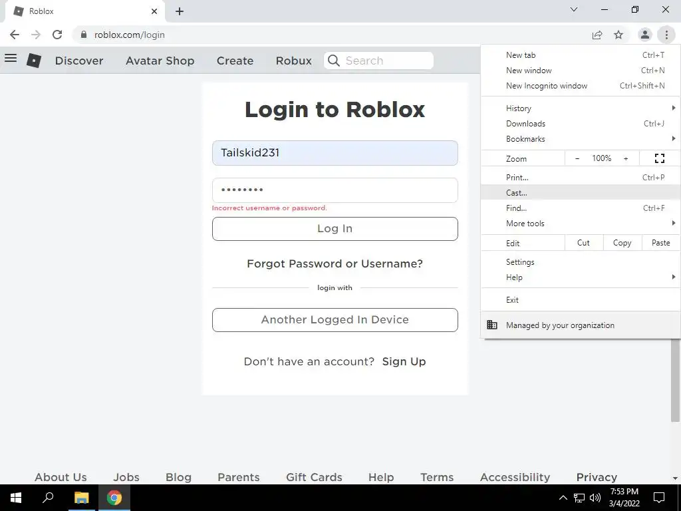Open the Discover nav link
This screenshot has width=681, height=511.
[79, 61]
